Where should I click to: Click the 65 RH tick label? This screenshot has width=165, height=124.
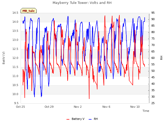click(153, 52)
